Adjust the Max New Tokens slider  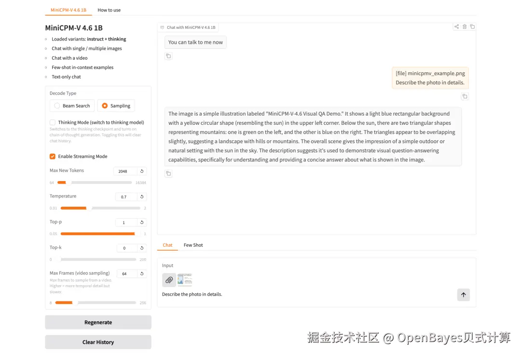95,183
